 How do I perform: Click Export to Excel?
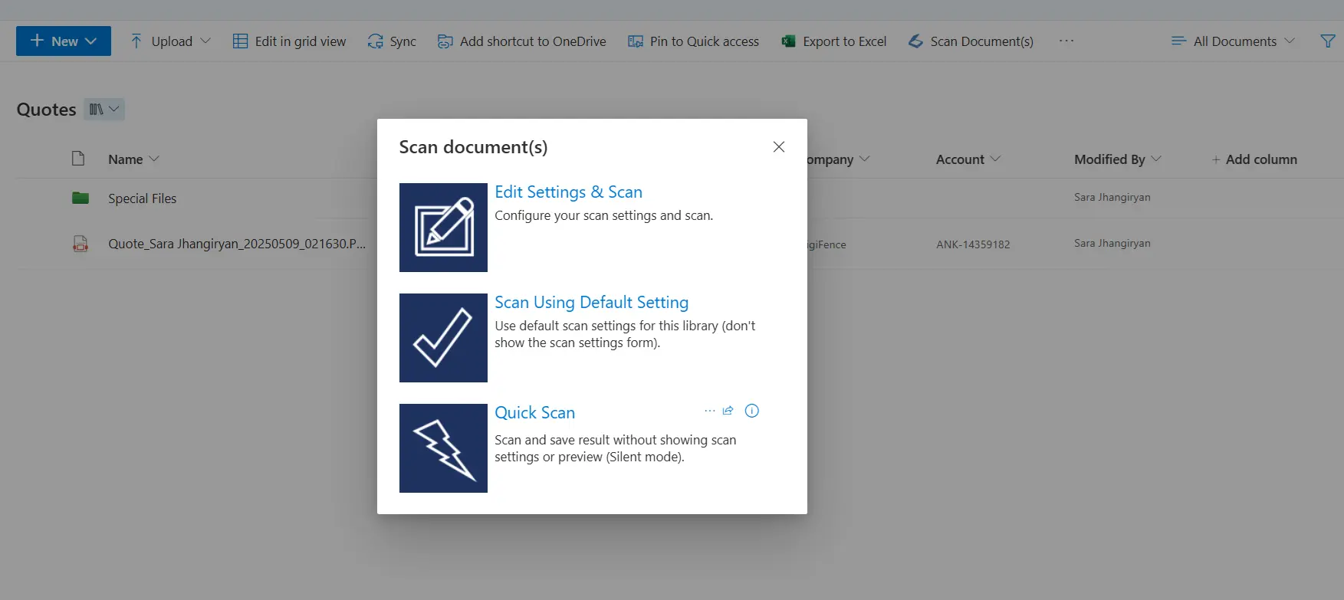833,41
